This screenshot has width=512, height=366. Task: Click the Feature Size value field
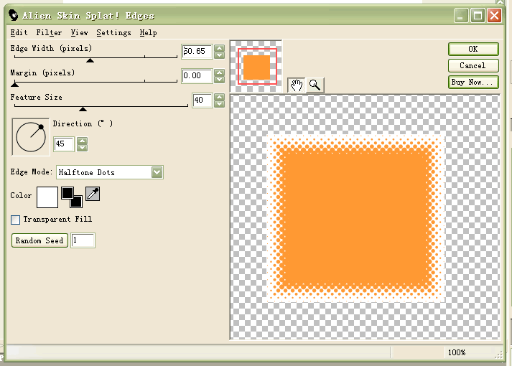(202, 100)
